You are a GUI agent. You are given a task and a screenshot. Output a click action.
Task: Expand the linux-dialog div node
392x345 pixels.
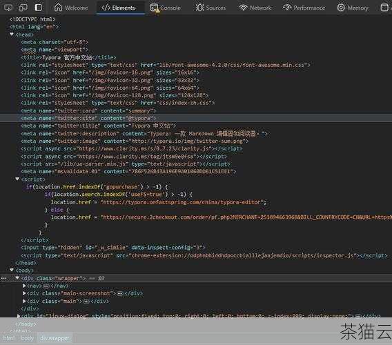click(x=19, y=316)
